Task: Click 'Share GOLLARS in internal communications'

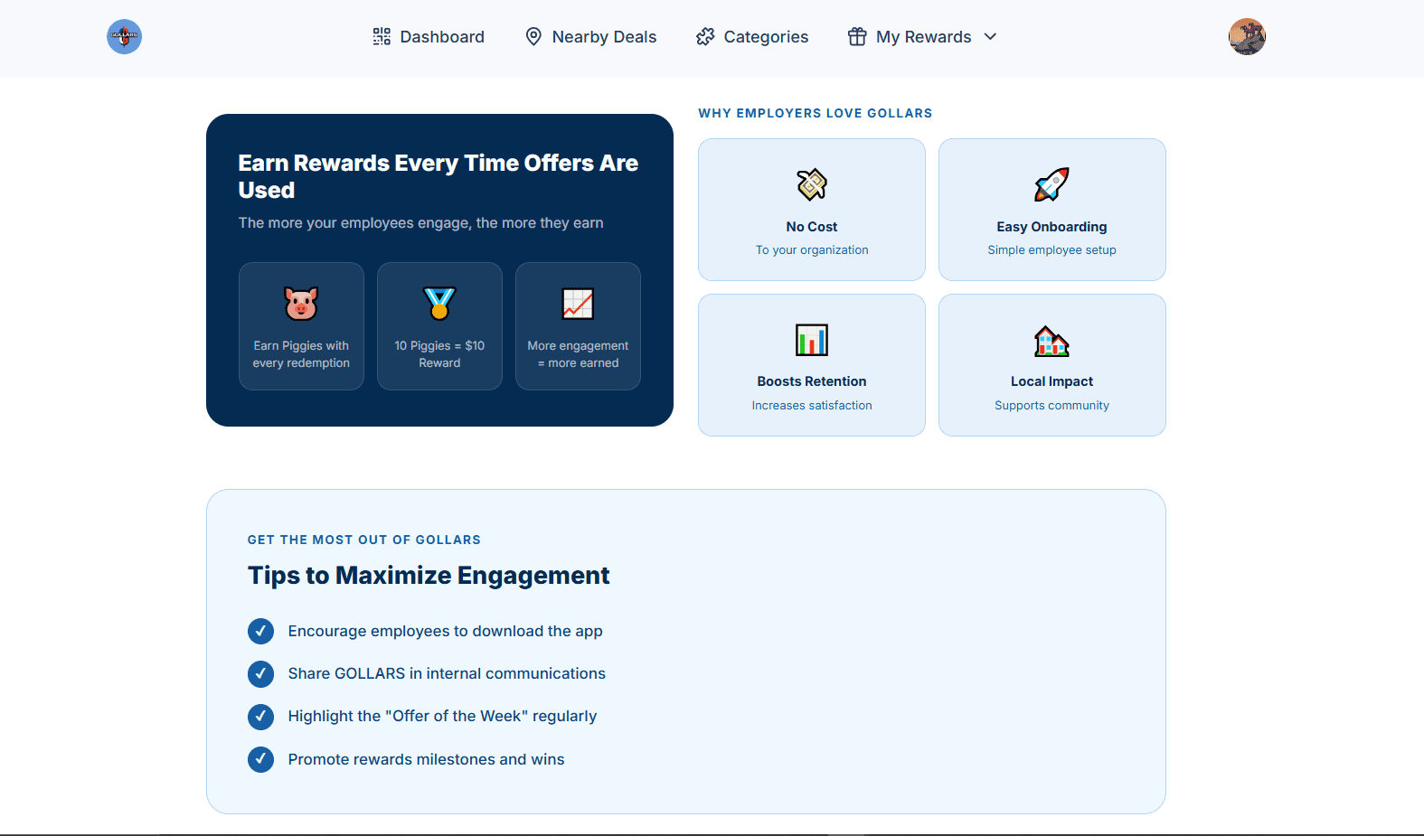Action: [x=447, y=673]
